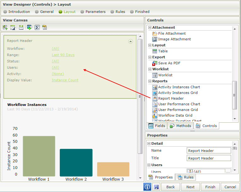241x192 pixels.
Task: Go to the General wizard step
Action: click(x=44, y=12)
